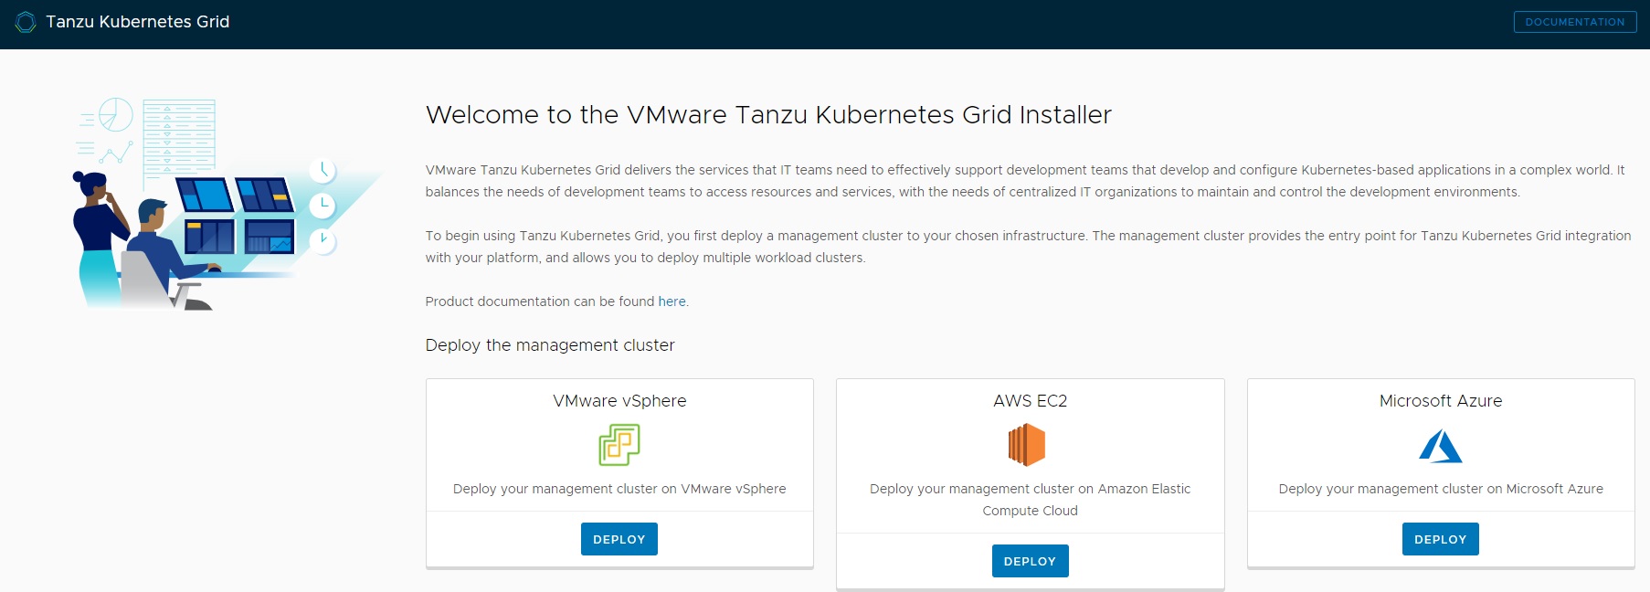Follow the 'here' product documentation link
This screenshot has height=592, width=1650.
coord(672,301)
